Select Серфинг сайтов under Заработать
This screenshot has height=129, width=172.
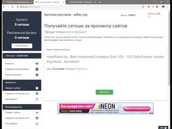click(x=22, y=88)
